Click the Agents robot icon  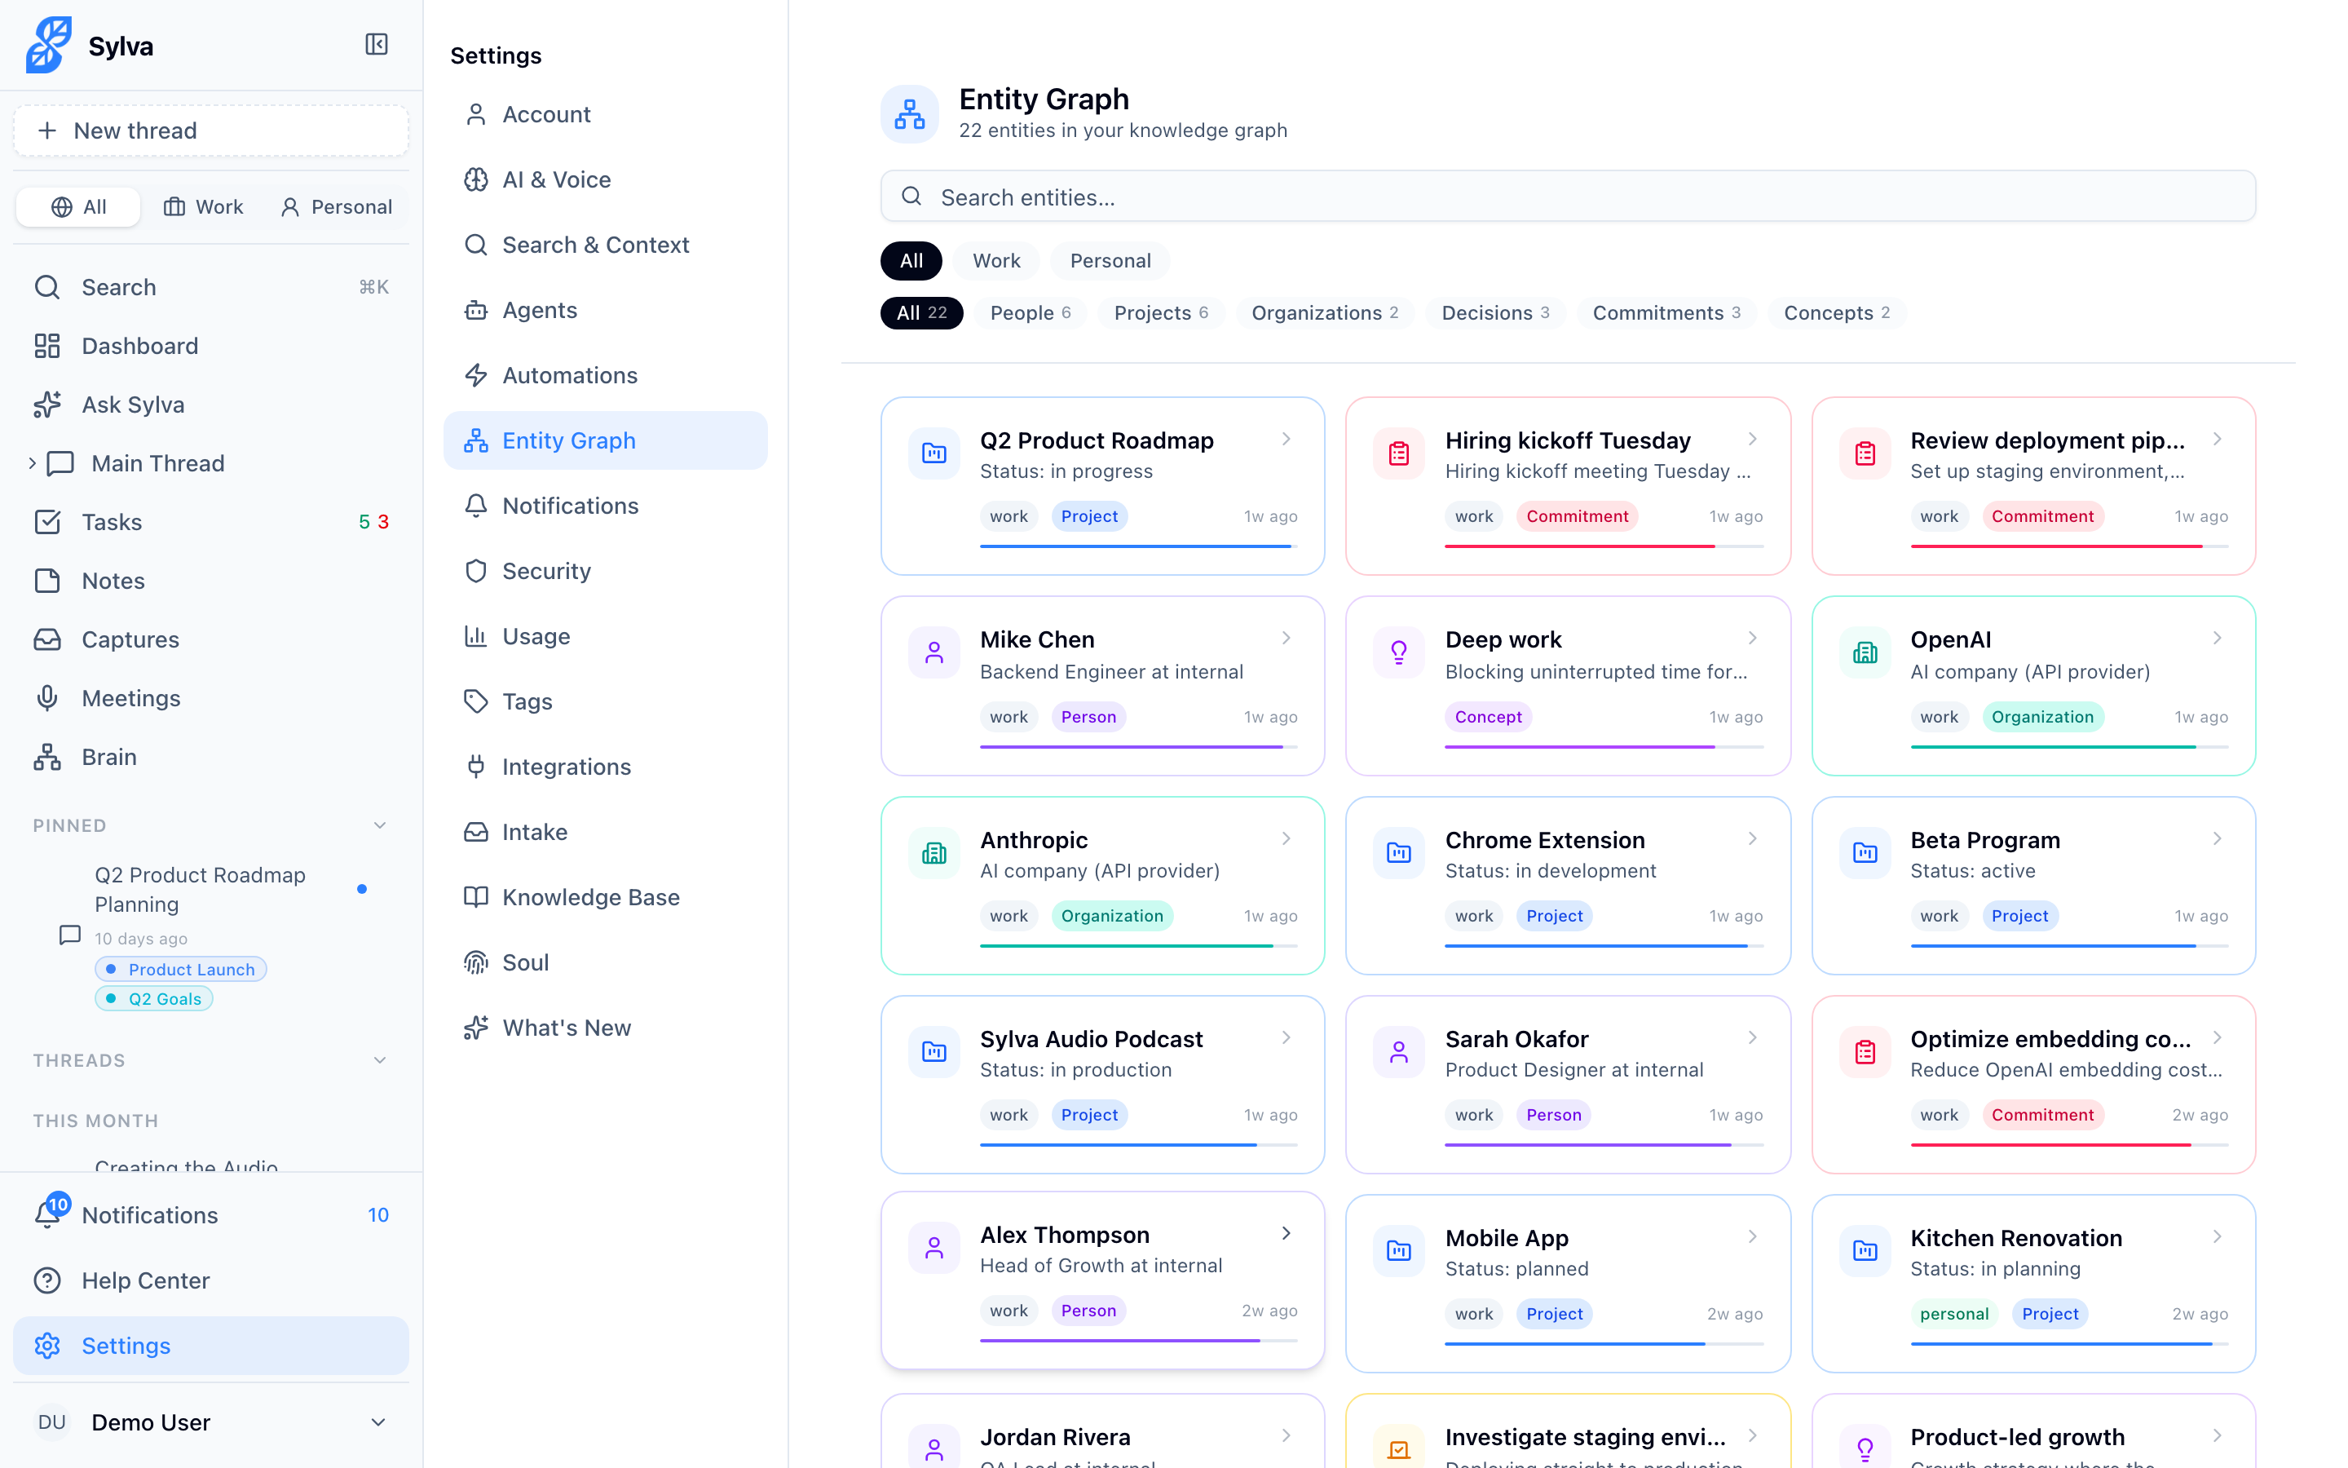point(475,311)
